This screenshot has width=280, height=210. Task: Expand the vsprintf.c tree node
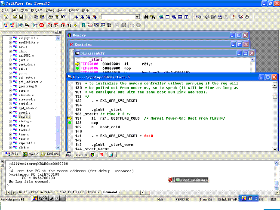(x=10, y=143)
